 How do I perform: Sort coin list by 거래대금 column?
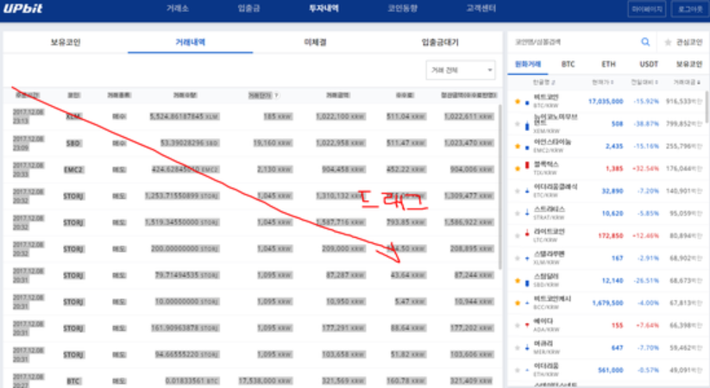coord(687,82)
